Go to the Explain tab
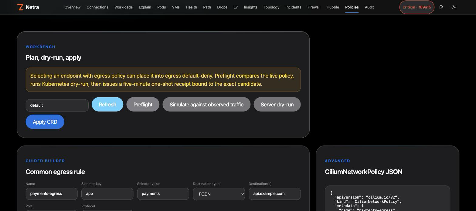 (x=145, y=7)
